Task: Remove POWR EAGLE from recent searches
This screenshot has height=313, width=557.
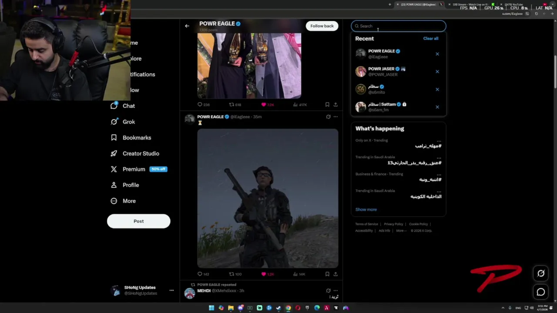Action: [x=437, y=54]
